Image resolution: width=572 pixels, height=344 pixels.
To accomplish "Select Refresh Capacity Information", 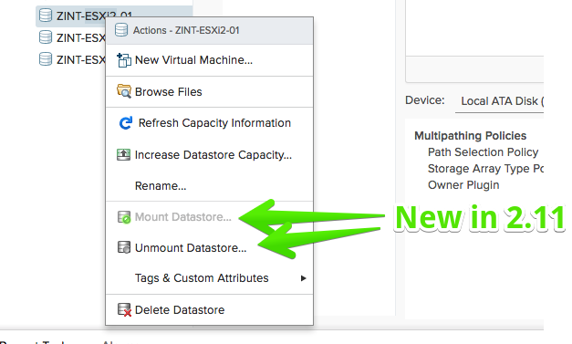I will pyautogui.click(x=210, y=123).
